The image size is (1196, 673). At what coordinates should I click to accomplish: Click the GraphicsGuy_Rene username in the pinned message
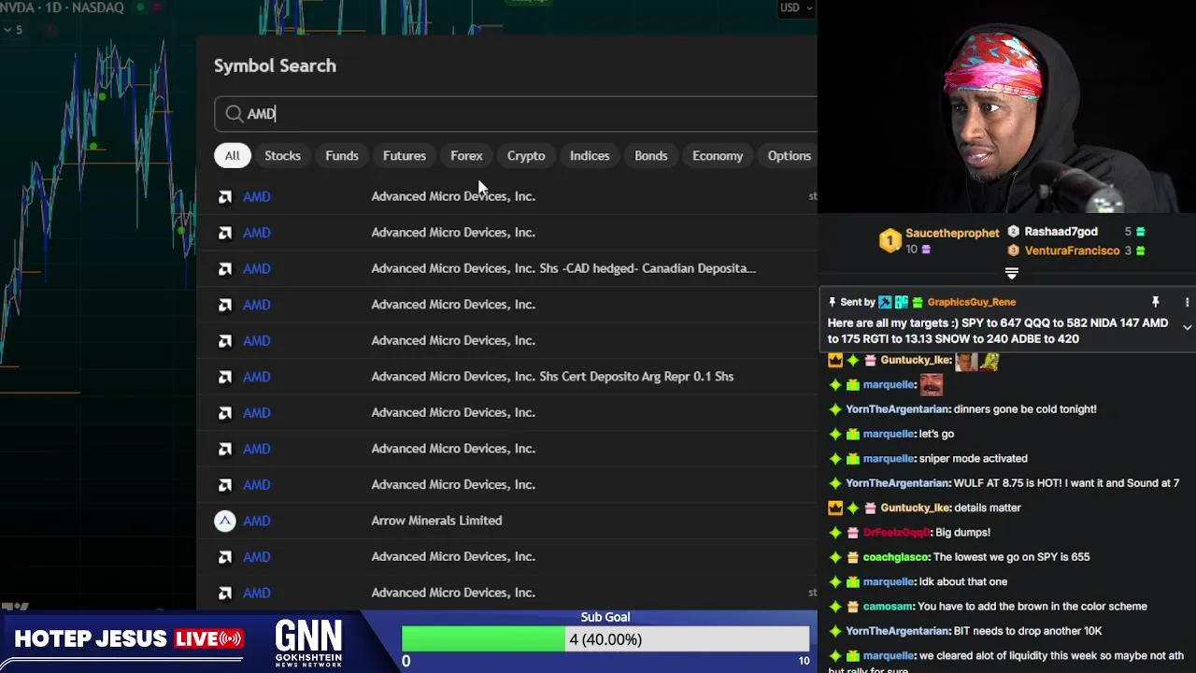pos(971,302)
